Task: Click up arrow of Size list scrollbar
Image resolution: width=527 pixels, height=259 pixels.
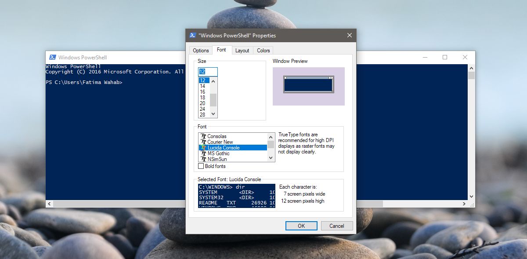Action: [x=213, y=81]
